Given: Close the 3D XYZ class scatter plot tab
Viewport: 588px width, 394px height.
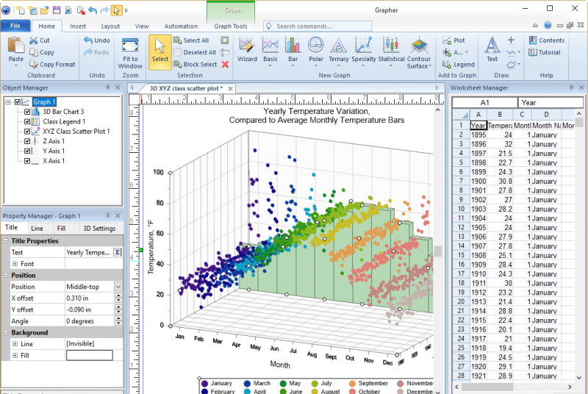Looking at the screenshot, I should click(230, 88).
